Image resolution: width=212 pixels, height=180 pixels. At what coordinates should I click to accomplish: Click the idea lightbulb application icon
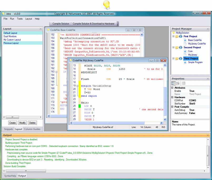pos(3,13)
